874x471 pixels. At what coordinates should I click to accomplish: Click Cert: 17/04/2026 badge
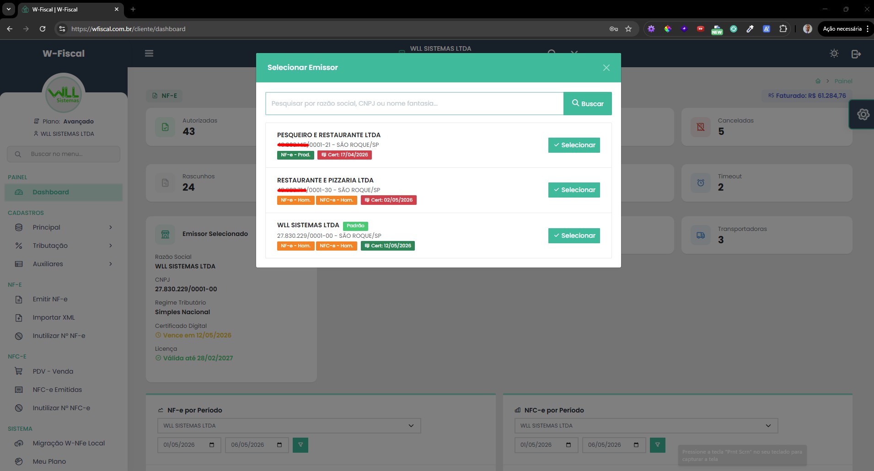345,155
